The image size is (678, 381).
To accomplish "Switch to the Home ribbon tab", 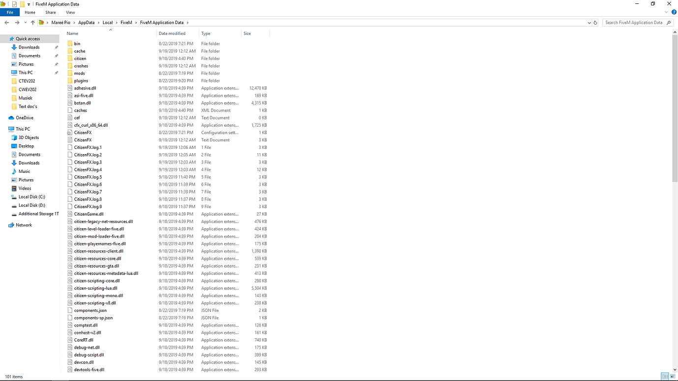I will click(x=30, y=12).
